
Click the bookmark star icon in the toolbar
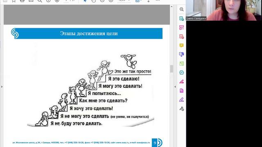pos(14,1)
